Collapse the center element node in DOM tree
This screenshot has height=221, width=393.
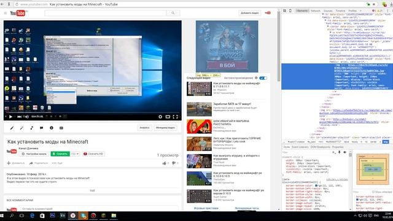328,26
